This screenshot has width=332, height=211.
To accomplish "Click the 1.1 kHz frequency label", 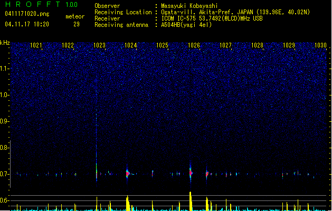I will click(4, 69).
